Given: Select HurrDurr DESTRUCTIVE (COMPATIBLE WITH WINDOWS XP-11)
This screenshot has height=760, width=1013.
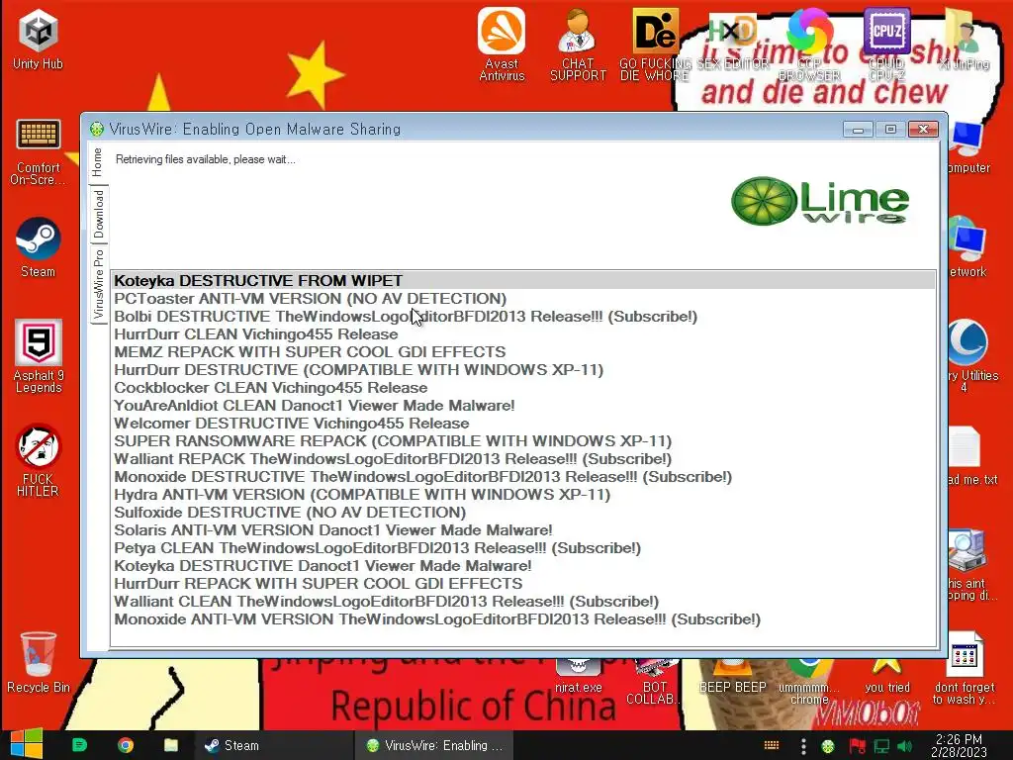Looking at the screenshot, I should tap(523, 370).
